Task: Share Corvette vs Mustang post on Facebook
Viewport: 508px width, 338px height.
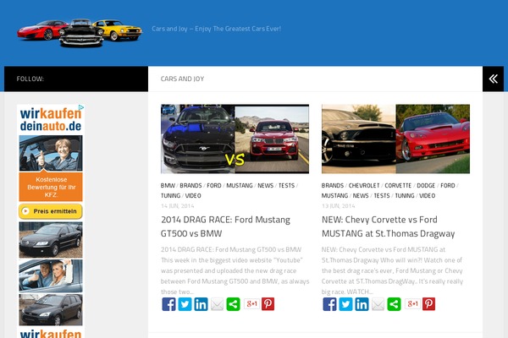Action: tap(329, 304)
